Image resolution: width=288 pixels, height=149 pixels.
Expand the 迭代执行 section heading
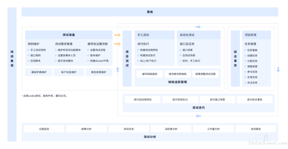[x=143, y=44]
